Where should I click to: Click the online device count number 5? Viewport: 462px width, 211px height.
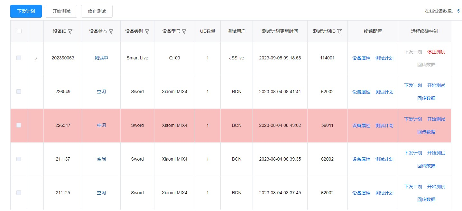click(x=458, y=11)
